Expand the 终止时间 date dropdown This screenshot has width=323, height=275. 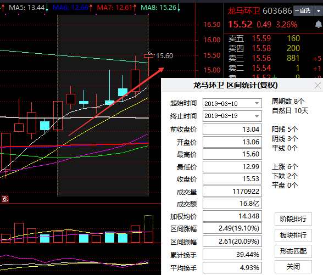click(x=257, y=116)
